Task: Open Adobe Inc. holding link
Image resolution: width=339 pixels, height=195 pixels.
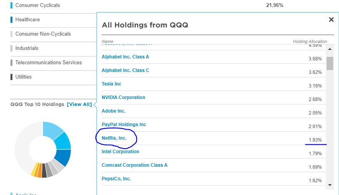Action: click(113, 111)
